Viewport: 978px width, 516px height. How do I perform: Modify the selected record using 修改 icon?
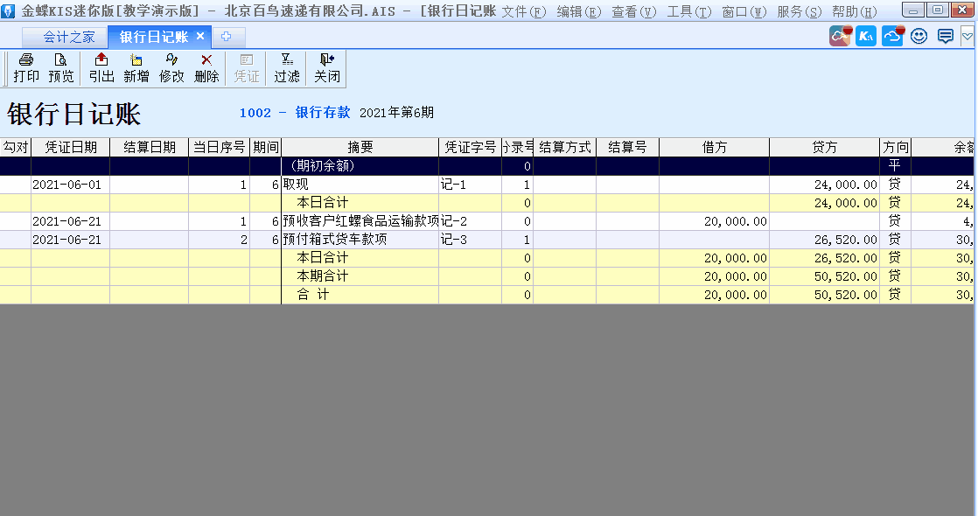(171, 67)
